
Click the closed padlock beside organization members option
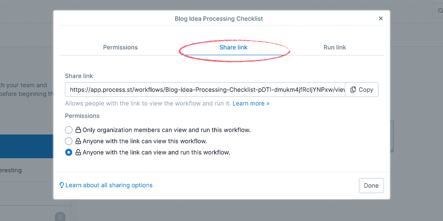[78, 130]
